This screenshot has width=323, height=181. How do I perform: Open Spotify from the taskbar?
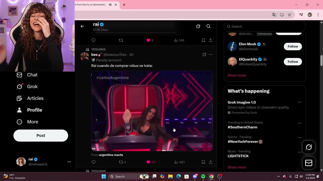(203, 176)
